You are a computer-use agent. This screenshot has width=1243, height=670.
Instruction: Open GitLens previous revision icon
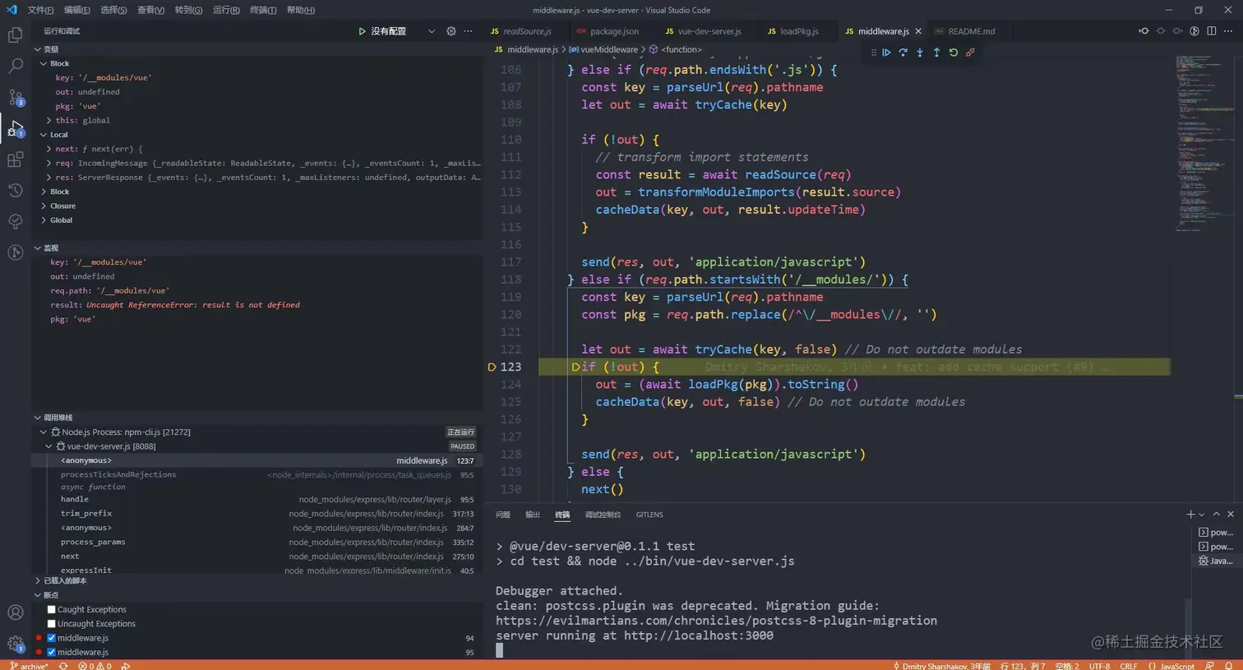pos(1144,31)
